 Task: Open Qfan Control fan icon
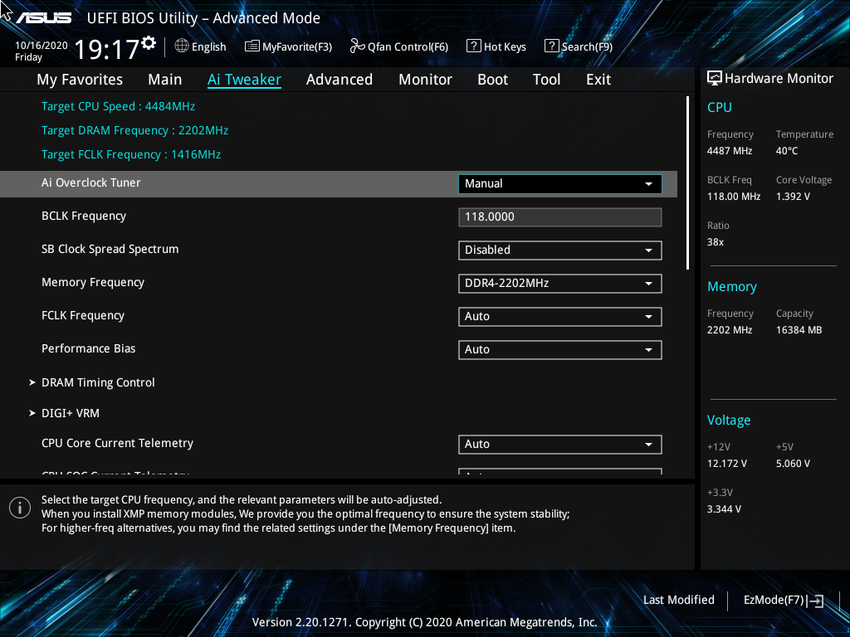point(357,46)
